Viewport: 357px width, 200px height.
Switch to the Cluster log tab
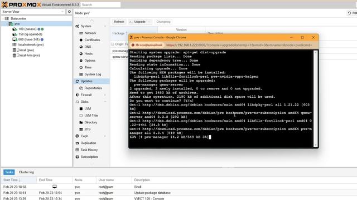tap(26, 172)
